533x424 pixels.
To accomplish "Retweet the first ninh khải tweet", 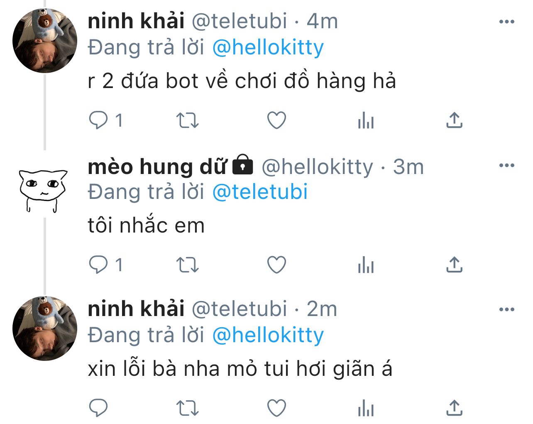I will click(x=188, y=121).
